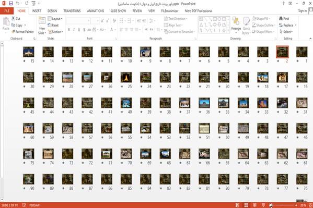Click the Numbering list icon
The image size is (313, 208).
point(130,21)
